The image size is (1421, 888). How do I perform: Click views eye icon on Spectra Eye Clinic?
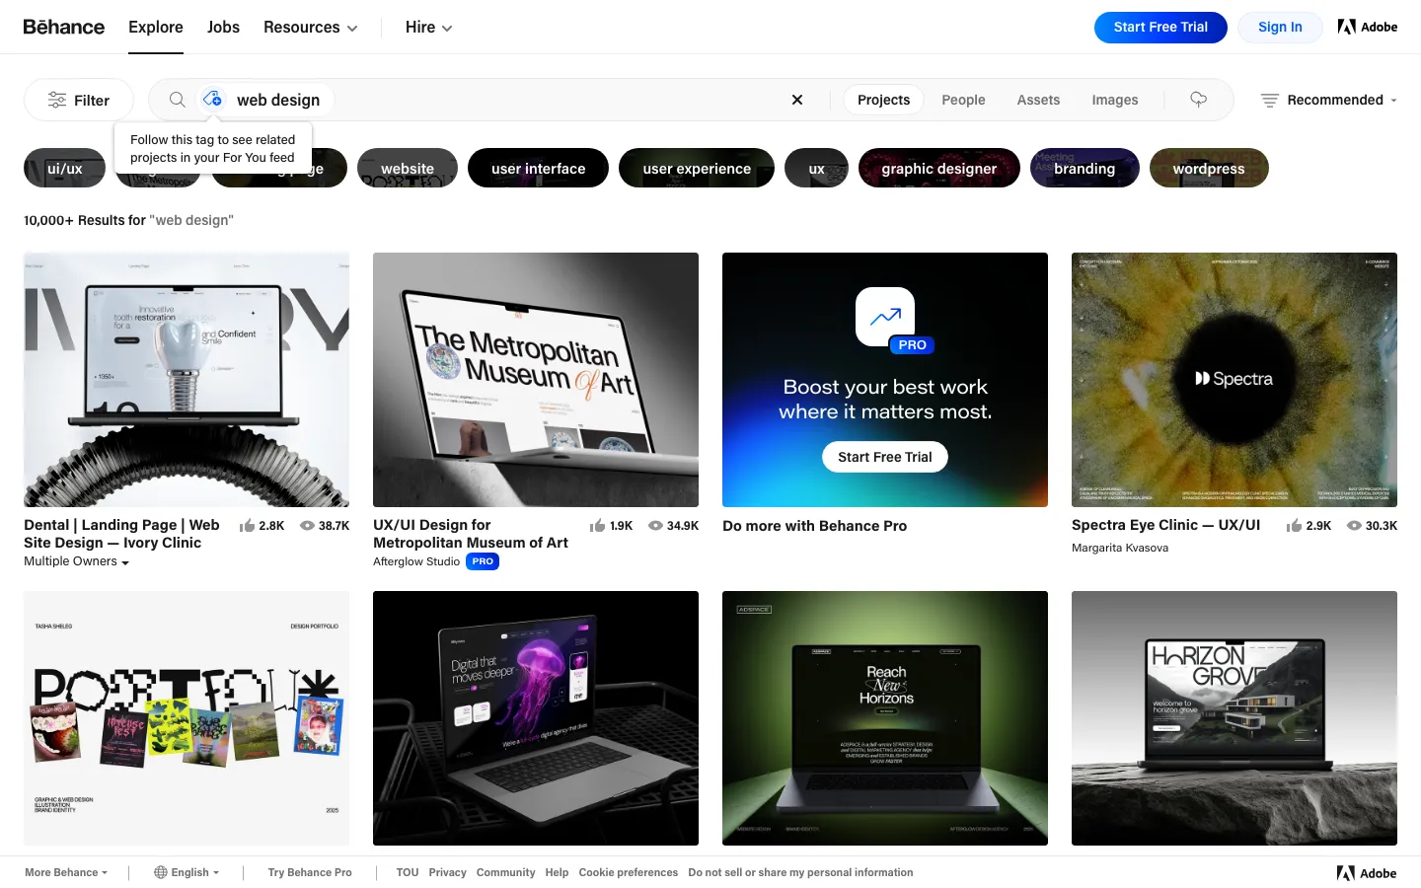coord(1354,526)
